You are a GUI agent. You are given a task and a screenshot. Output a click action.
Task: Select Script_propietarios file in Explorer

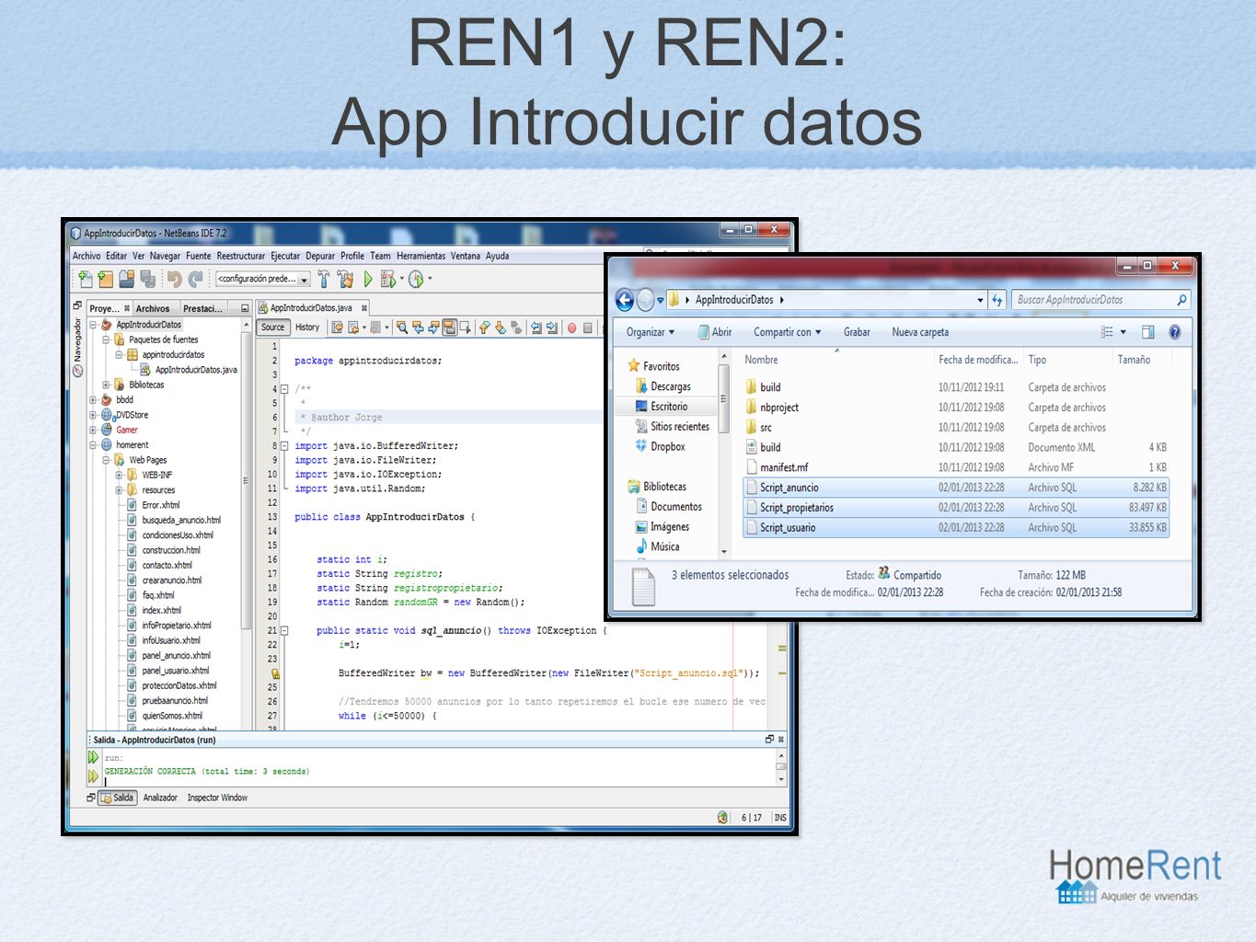(955, 508)
